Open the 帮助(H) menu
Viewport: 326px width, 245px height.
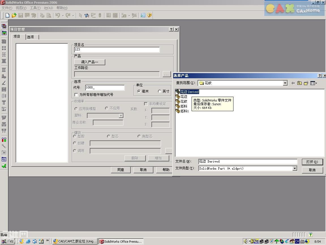[62, 8]
